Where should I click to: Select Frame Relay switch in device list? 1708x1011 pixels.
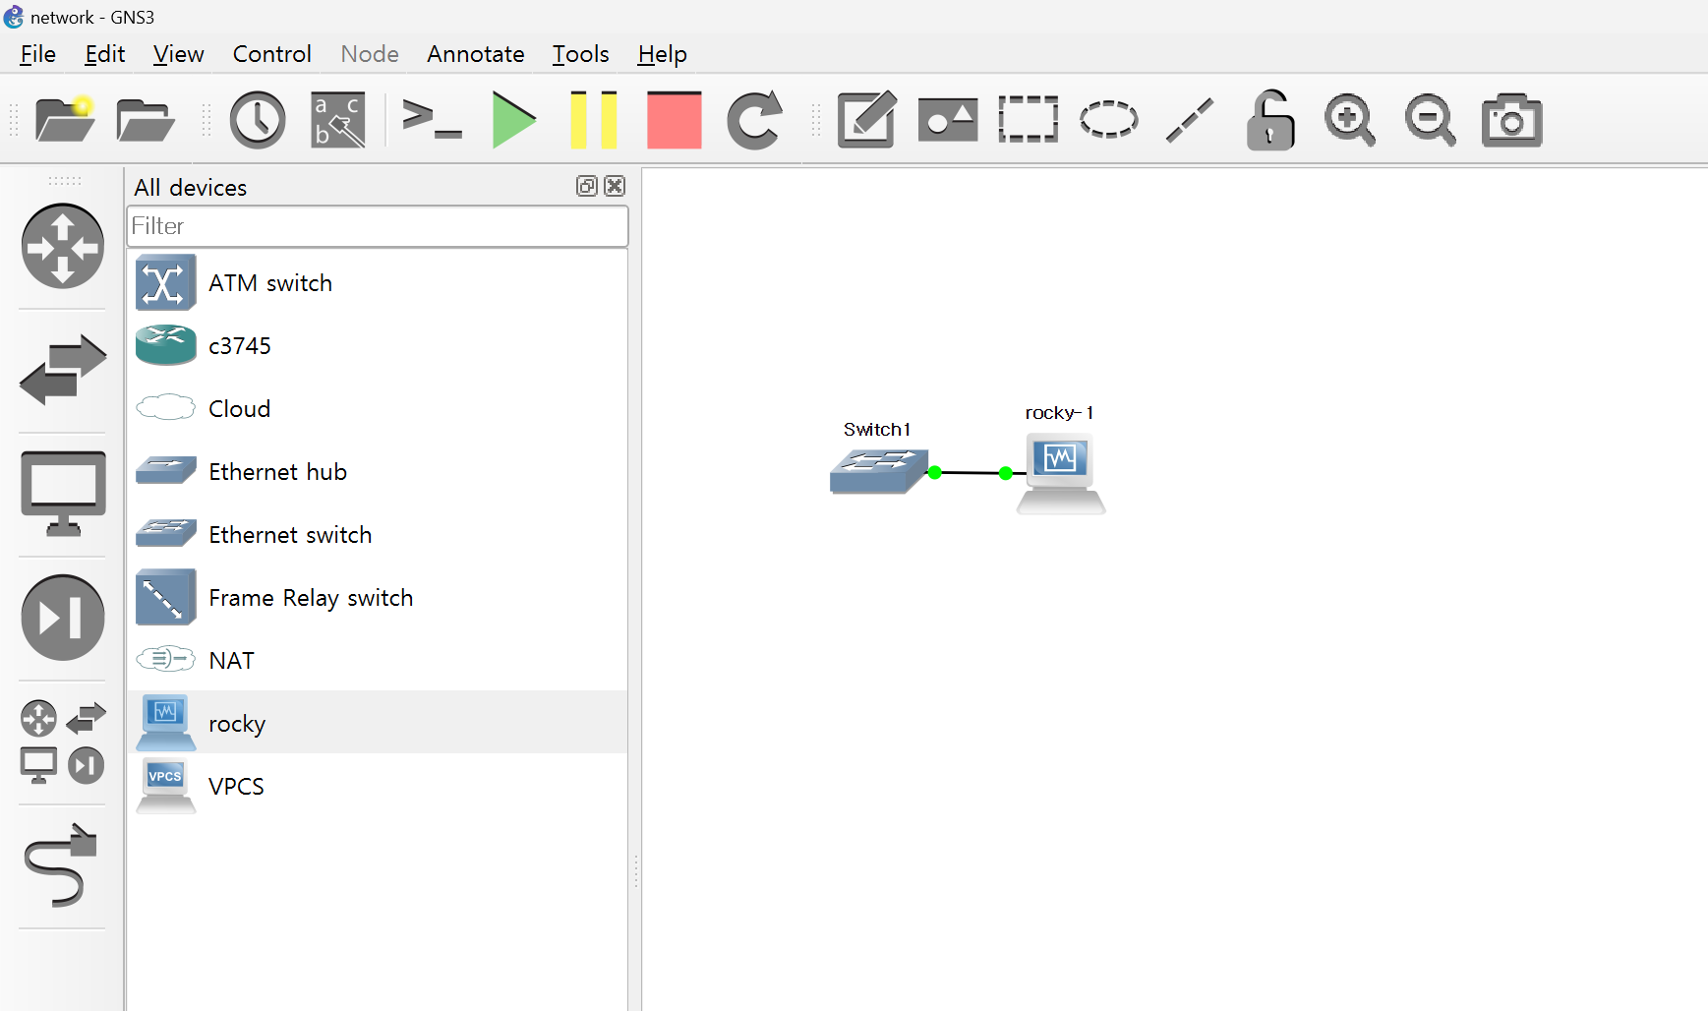378,598
